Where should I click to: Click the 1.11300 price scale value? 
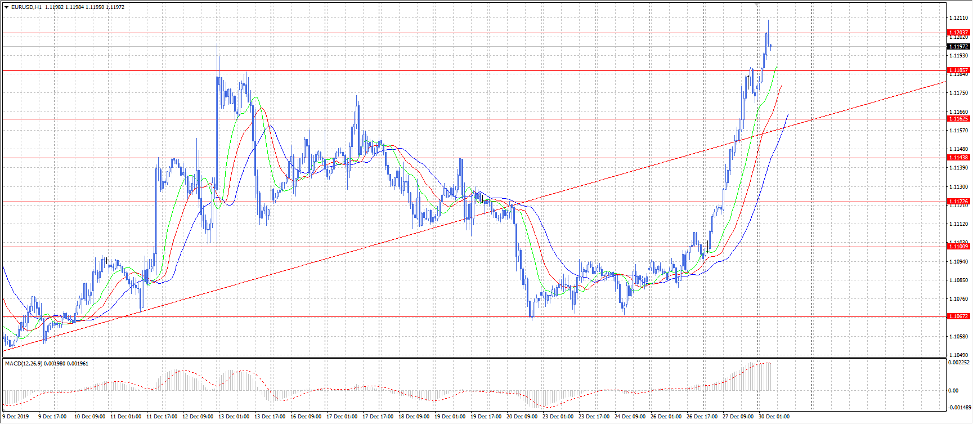[x=959, y=187]
